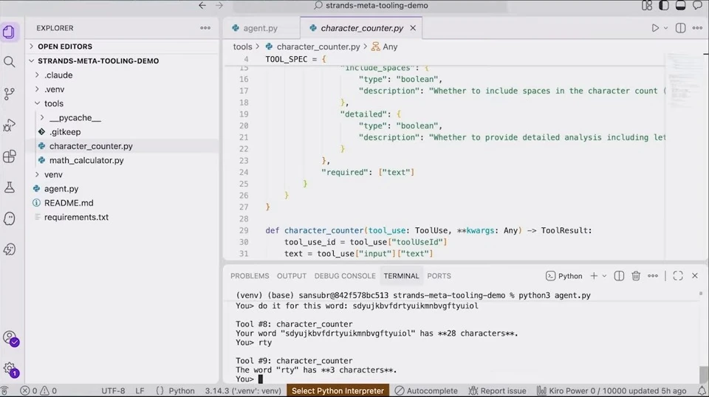Add a new terminal
This screenshot has height=397, width=709.
click(594, 276)
